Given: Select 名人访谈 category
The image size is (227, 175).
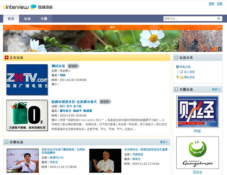Looking at the screenshot, I should [189, 72].
